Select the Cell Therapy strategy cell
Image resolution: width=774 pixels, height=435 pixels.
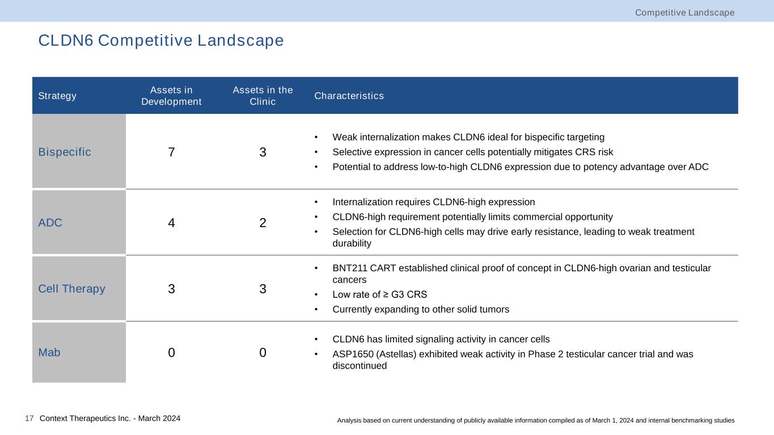click(x=79, y=289)
